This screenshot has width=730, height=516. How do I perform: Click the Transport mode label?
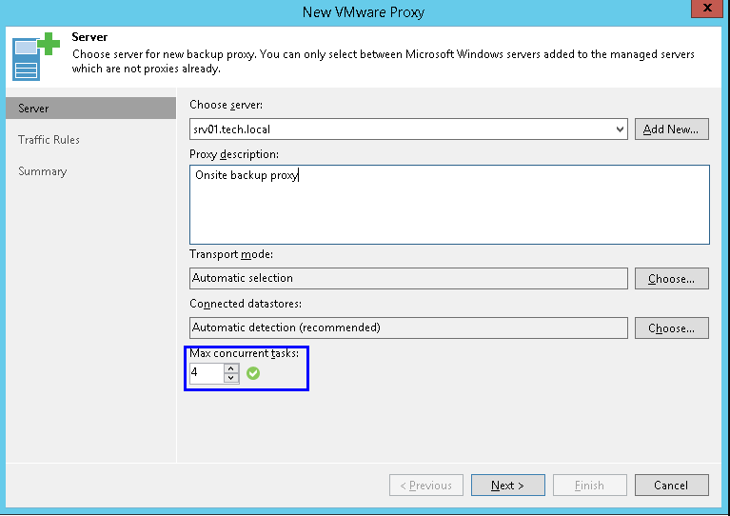point(231,254)
